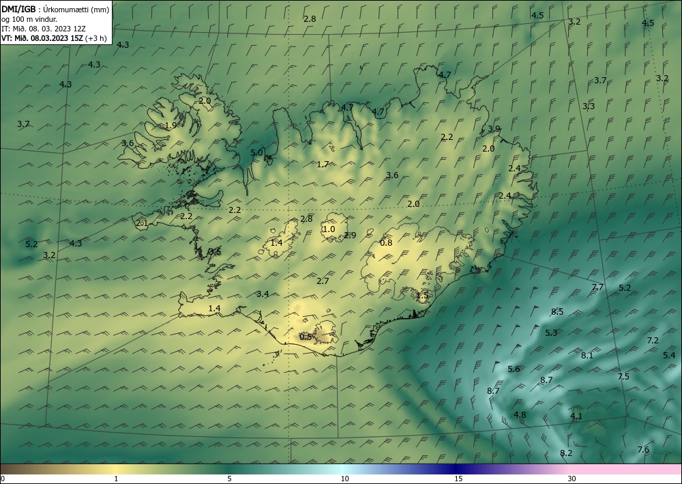682x484 pixels.
Task: Click the 4.8 value label
Action: pyautogui.click(x=520, y=415)
